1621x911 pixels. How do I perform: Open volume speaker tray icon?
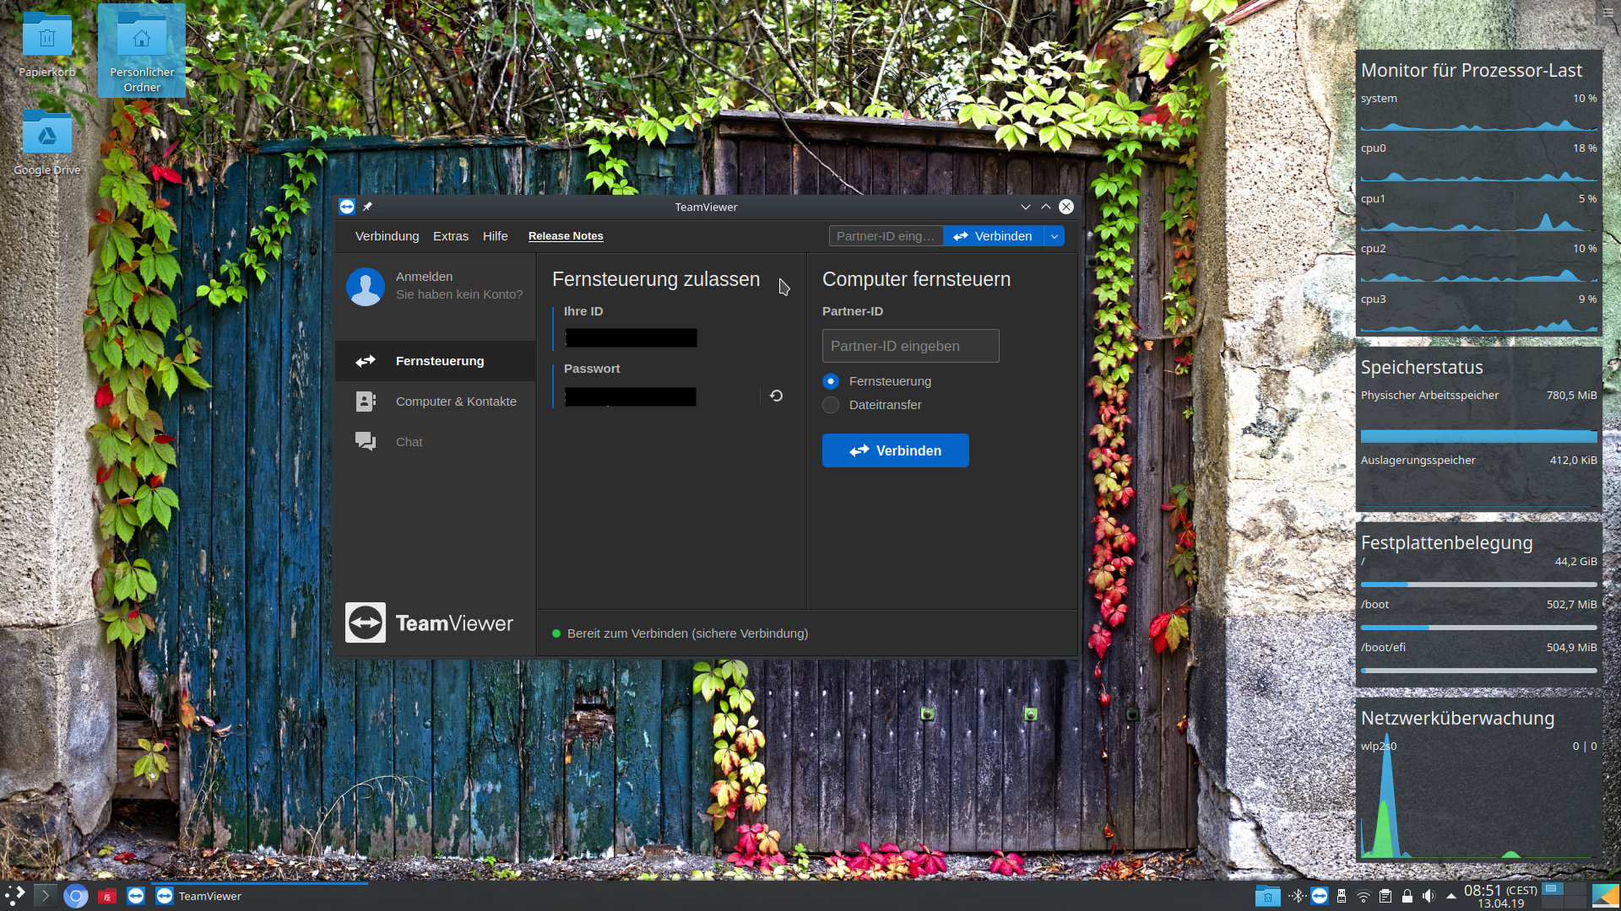click(1429, 896)
